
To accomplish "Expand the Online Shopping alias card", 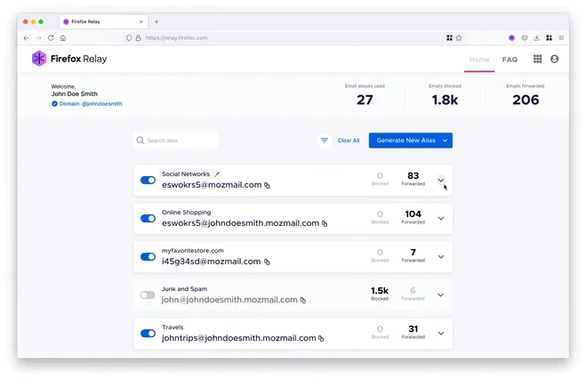I will [x=441, y=218].
